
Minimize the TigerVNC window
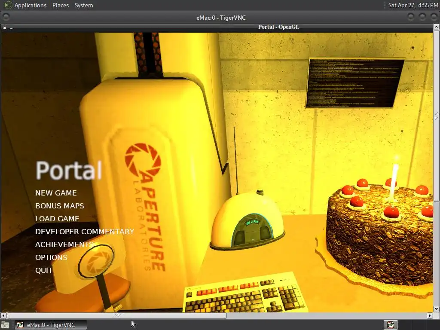pos(411,17)
